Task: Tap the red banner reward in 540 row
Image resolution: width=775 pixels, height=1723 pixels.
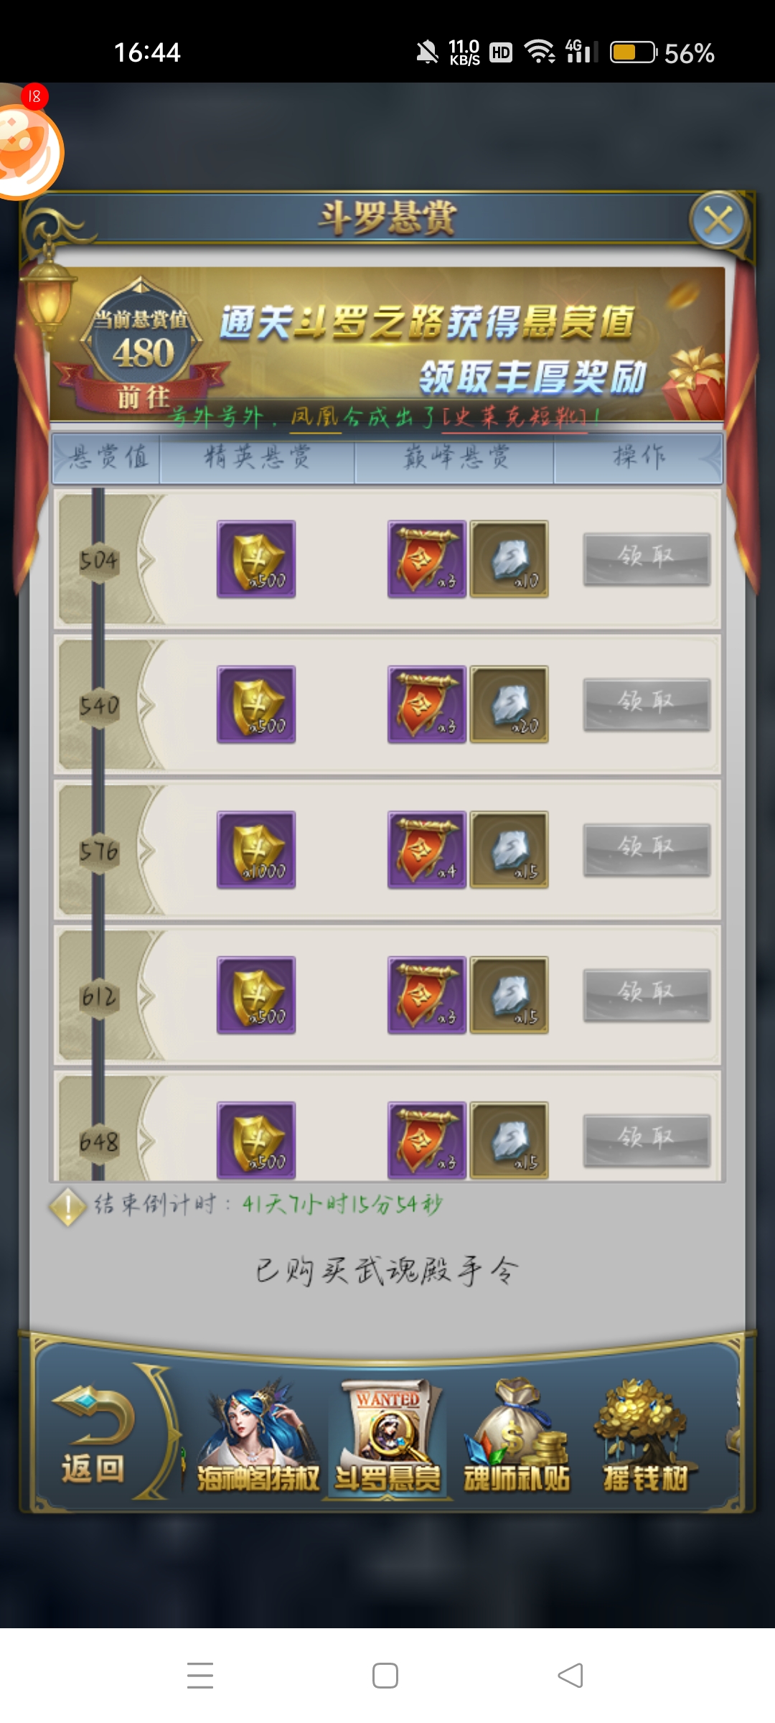Action: (x=427, y=704)
